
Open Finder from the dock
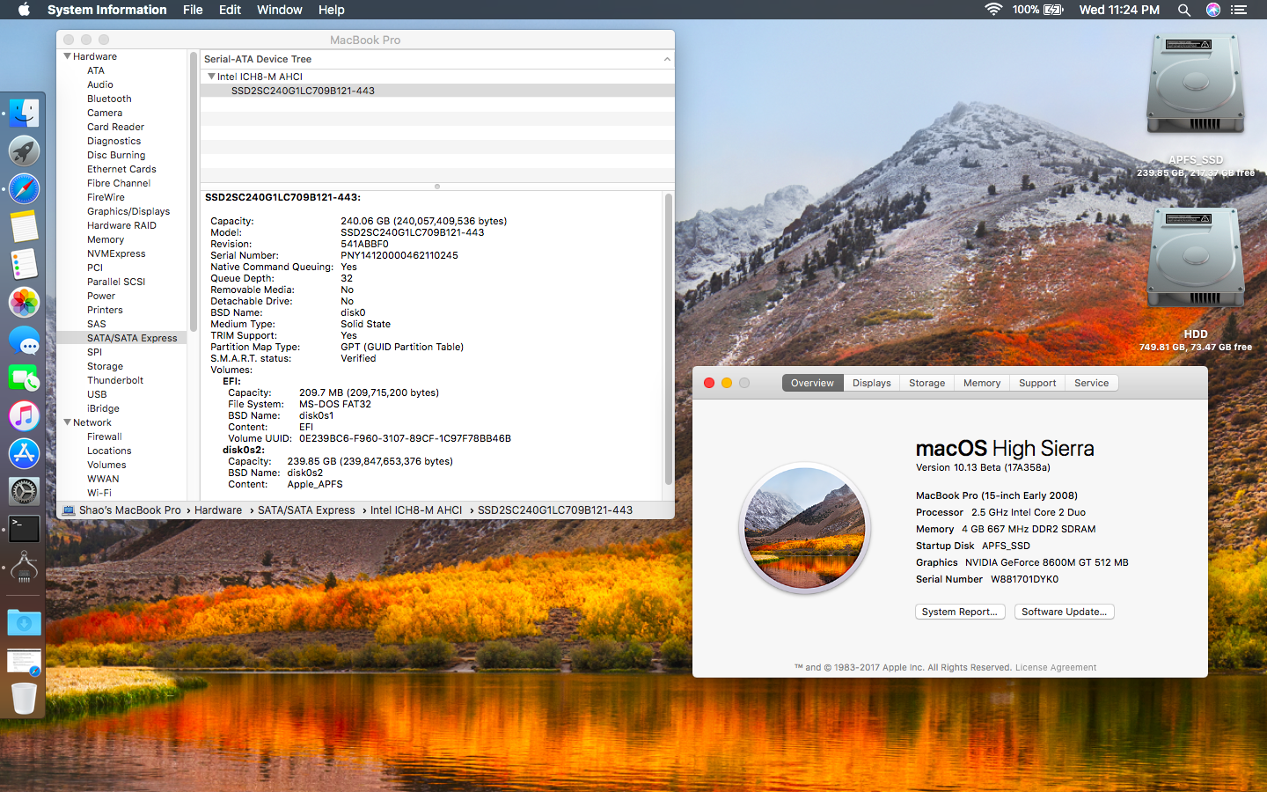click(x=24, y=113)
